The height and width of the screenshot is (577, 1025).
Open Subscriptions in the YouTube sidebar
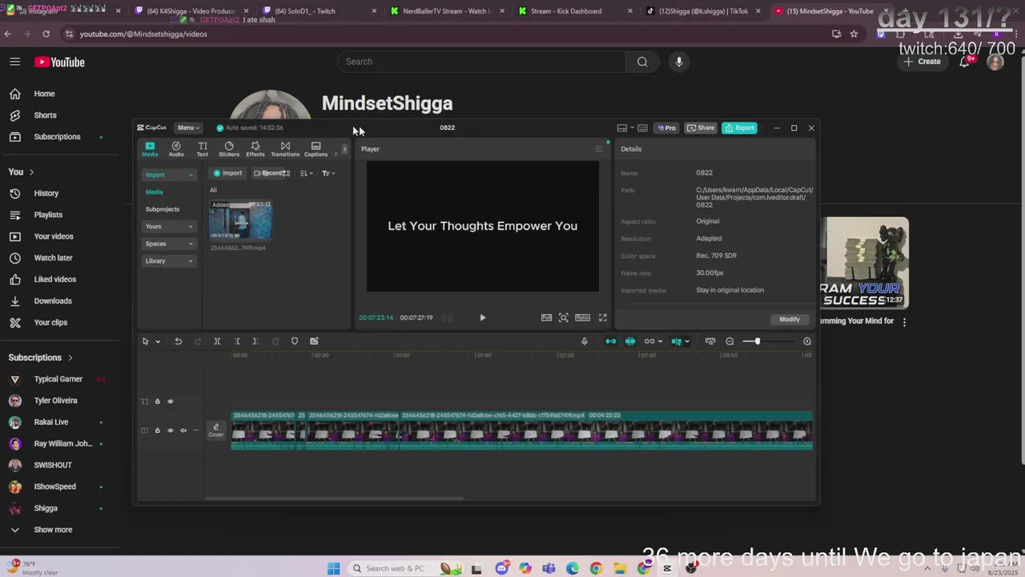57,137
